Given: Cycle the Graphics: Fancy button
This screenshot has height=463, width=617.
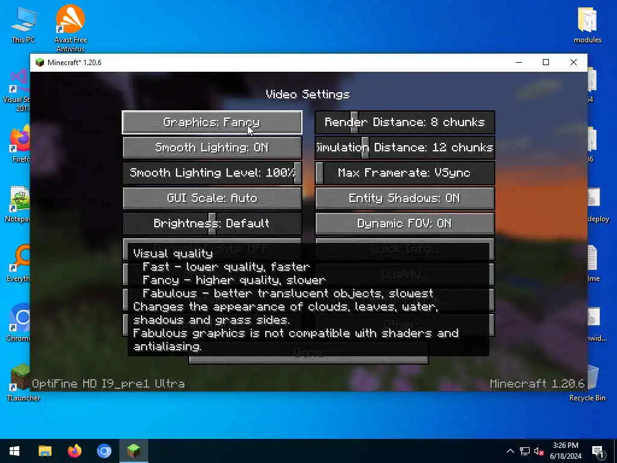Looking at the screenshot, I should [x=212, y=122].
